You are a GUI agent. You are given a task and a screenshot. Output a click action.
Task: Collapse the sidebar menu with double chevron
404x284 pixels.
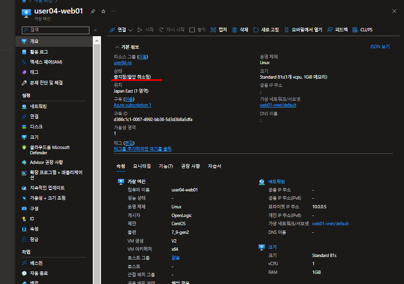coord(95,30)
